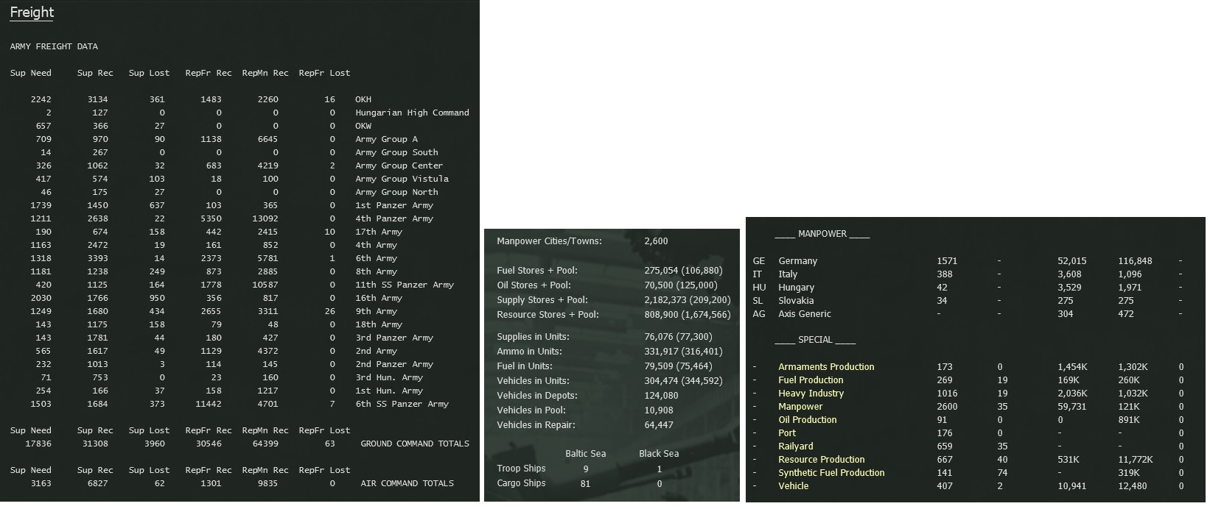Click the OKH row name
Image resolution: width=1210 pixels, height=509 pixels.
coord(363,99)
